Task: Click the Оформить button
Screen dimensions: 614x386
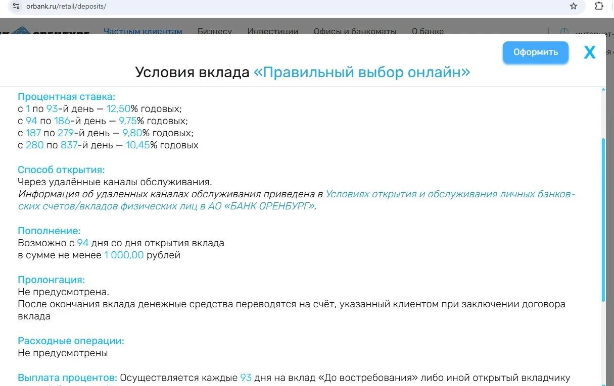Action: click(x=536, y=52)
